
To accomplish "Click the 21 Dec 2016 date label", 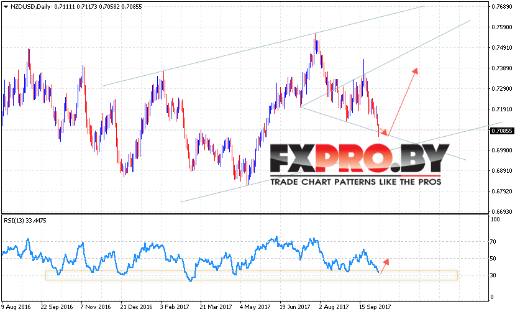I will (136, 307).
